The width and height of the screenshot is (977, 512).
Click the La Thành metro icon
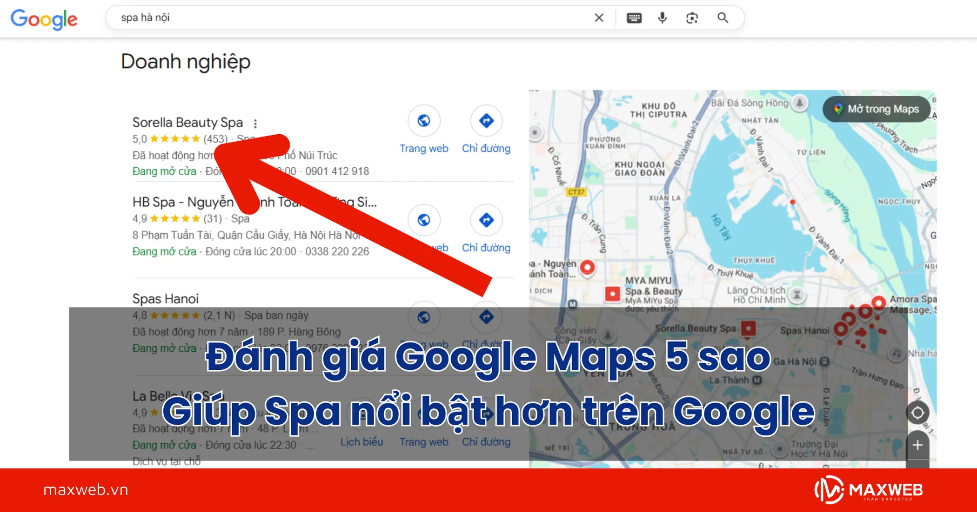click(757, 380)
